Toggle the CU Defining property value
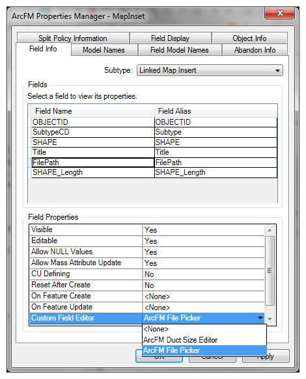Image resolution: width=306 pixels, height=379 pixels. 203,274
